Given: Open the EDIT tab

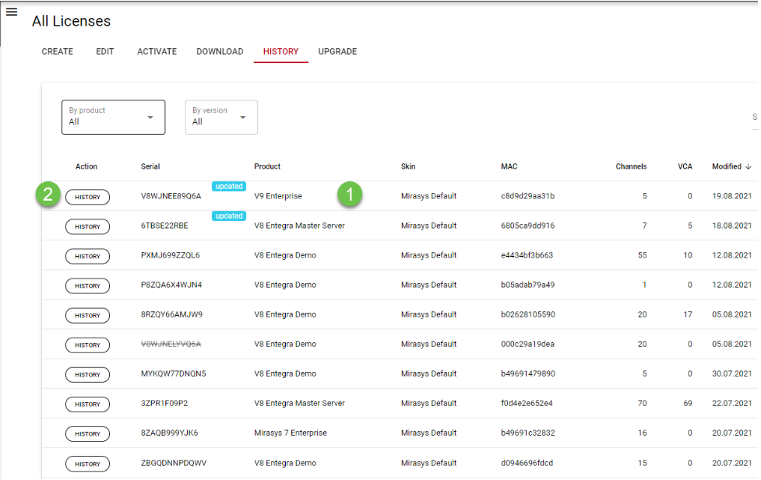Looking at the screenshot, I should (x=105, y=52).
